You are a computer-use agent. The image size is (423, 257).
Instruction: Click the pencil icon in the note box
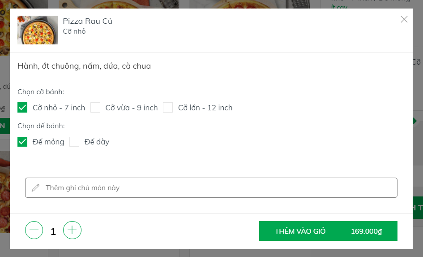click(36, 187)
